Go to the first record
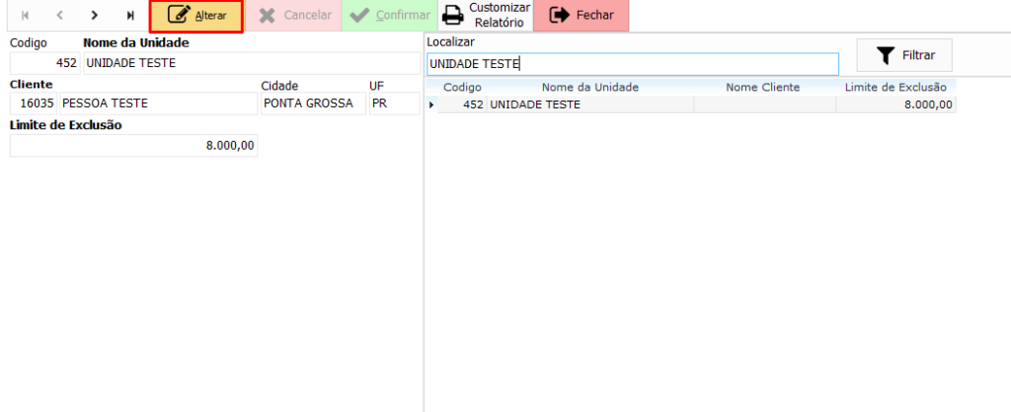Screen dimensions: 1011x412 tap(25, 16)
